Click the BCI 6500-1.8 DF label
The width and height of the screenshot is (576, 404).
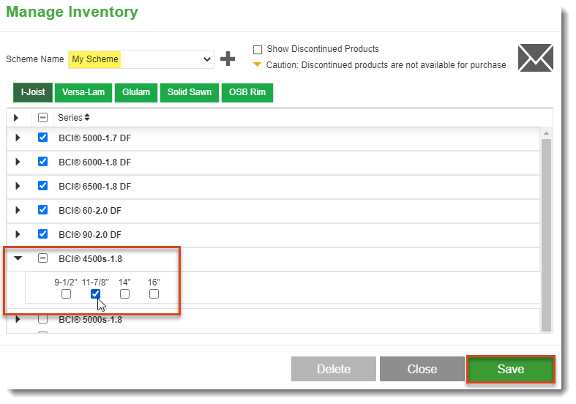[94, 187]
